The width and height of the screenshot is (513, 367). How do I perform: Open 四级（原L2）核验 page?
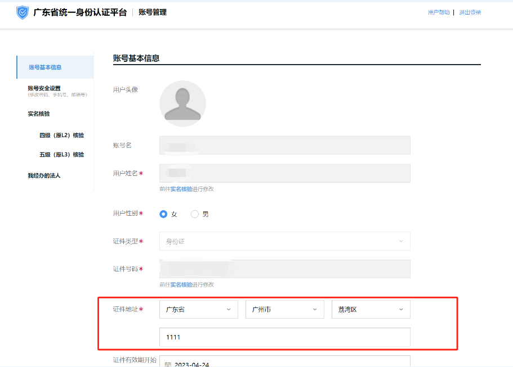tap(62, 135)
